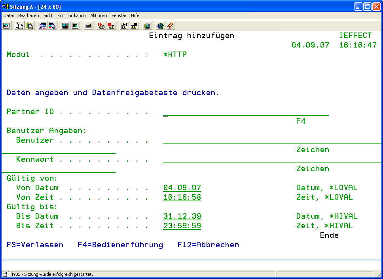Screen dimensions: 383x279
Task: Click the Send File to Host icon
Action: [42, 26]
